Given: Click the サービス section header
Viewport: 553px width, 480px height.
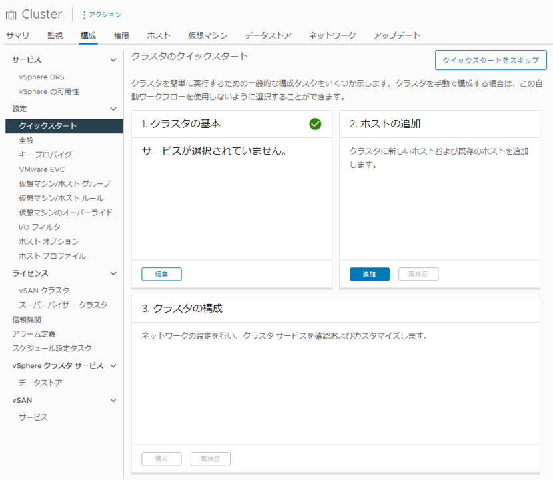Looking at the screenshot, I should [x=27, y=60].
